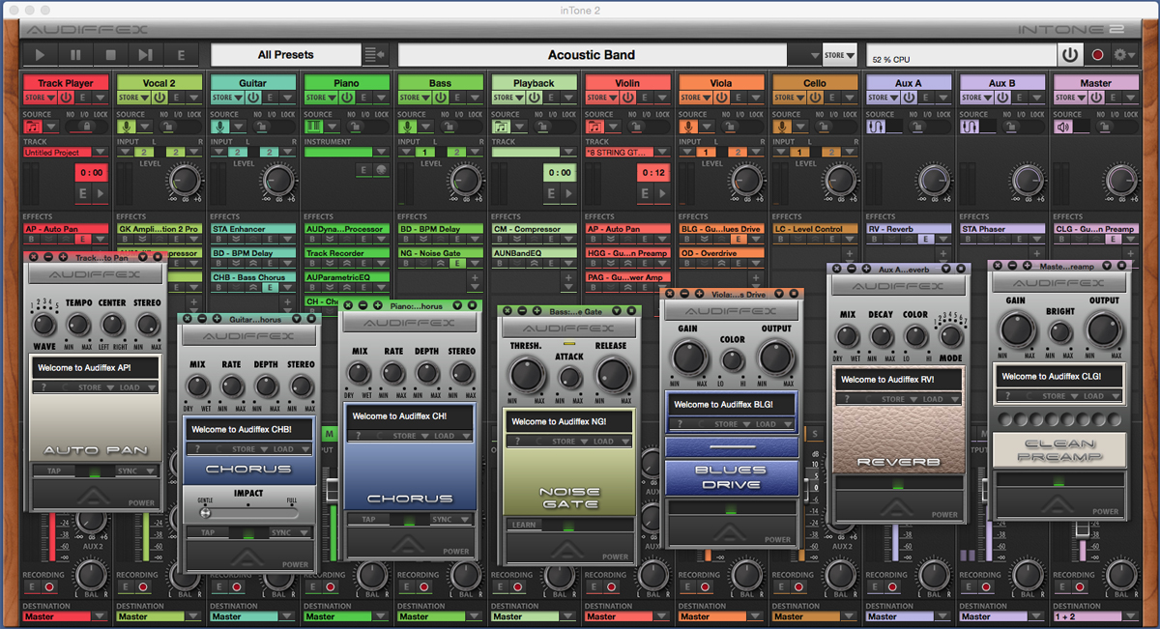Click the Master speaker output icon
The image size is (1160, 629).
(x=1063, y=127)
